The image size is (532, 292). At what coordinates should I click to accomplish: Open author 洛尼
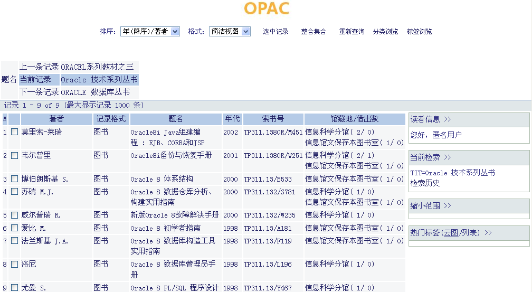point(28,264)
